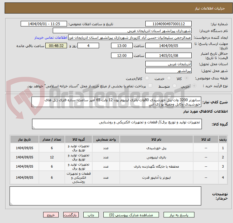Click 'گروه کالا' column header
The width and height of the screenshot is (233, 223).
coord(78,139)
